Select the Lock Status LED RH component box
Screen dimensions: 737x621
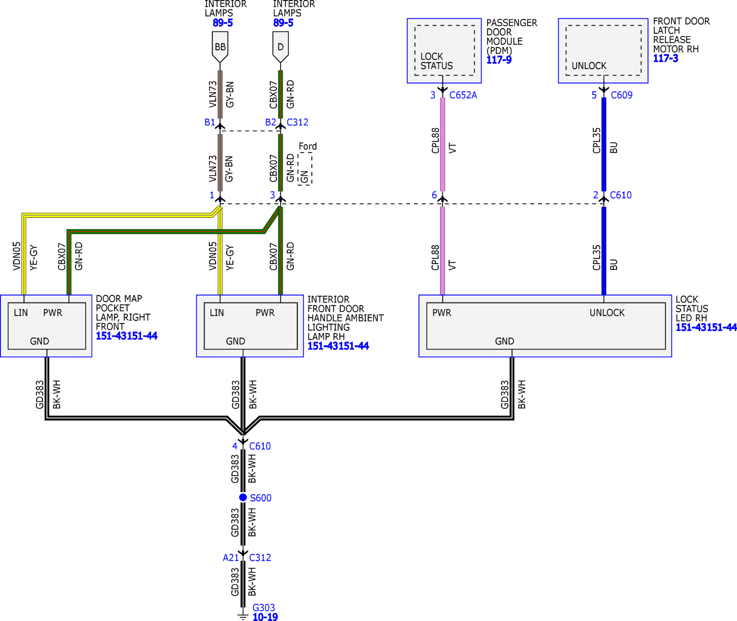pyautogui.click(x=545, y=326)
